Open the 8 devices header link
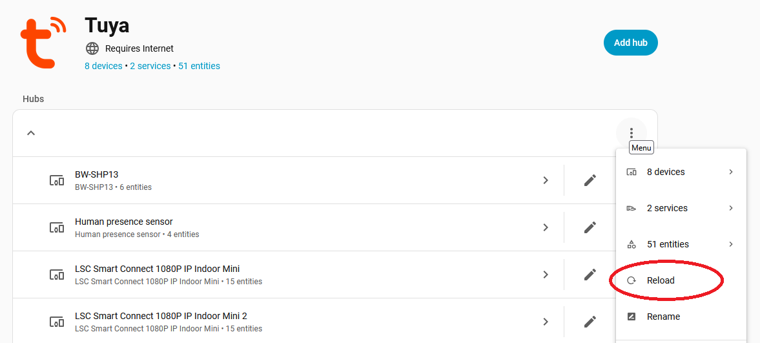 (103, 66)
